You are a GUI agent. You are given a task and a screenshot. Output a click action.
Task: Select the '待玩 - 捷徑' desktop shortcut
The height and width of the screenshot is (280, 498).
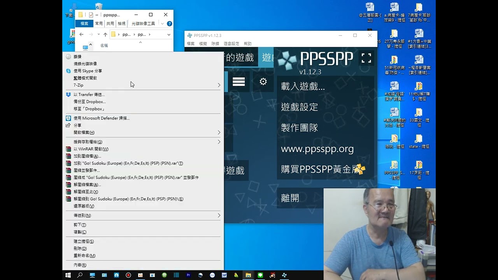click(x=394, y=142)
